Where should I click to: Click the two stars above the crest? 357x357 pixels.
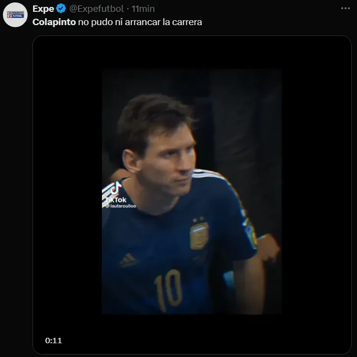[x=197, y=219]
